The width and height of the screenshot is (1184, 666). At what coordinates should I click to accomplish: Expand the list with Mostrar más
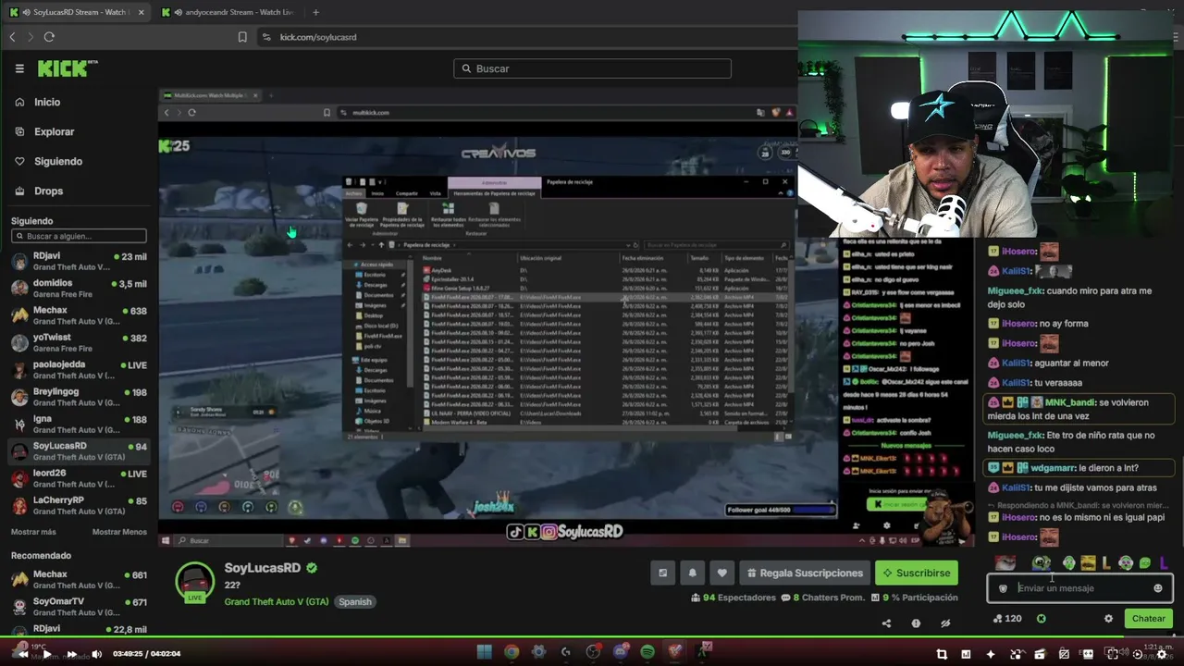(33, 532)
